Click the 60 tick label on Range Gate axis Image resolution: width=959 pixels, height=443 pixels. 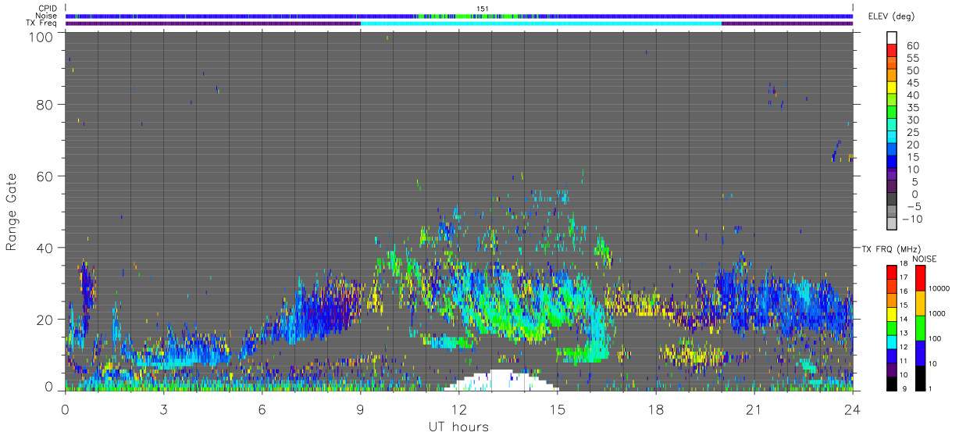[x=45, y=176]
